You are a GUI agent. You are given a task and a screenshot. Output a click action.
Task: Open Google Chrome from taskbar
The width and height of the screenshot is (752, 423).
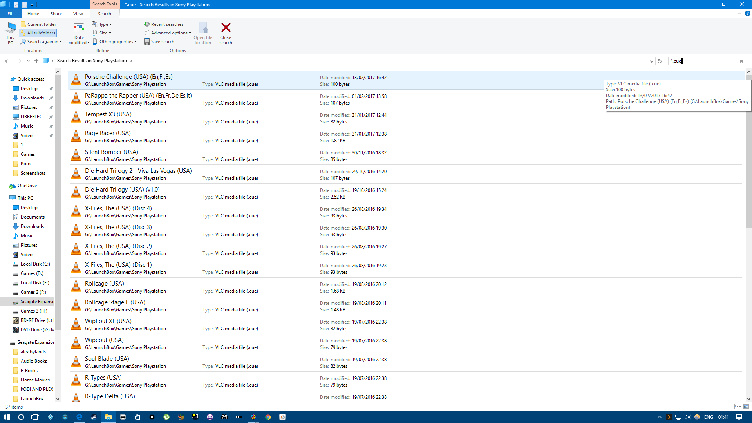click(268, 417)
